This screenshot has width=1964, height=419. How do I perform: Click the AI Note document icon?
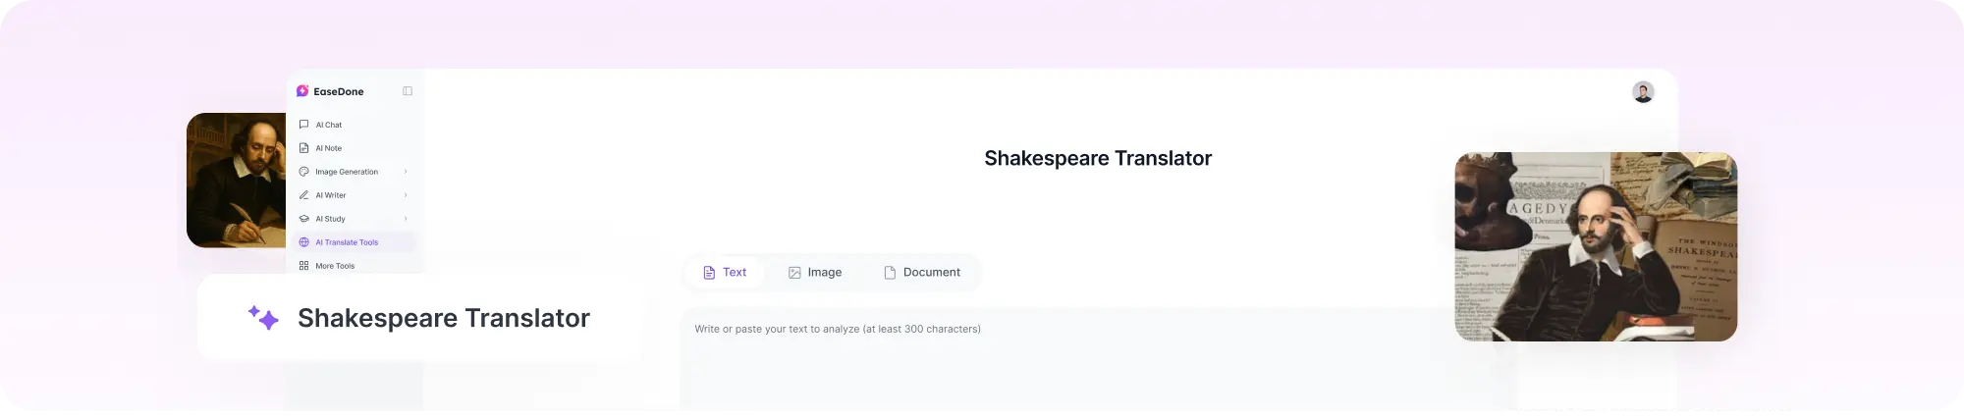coord(303,148)
